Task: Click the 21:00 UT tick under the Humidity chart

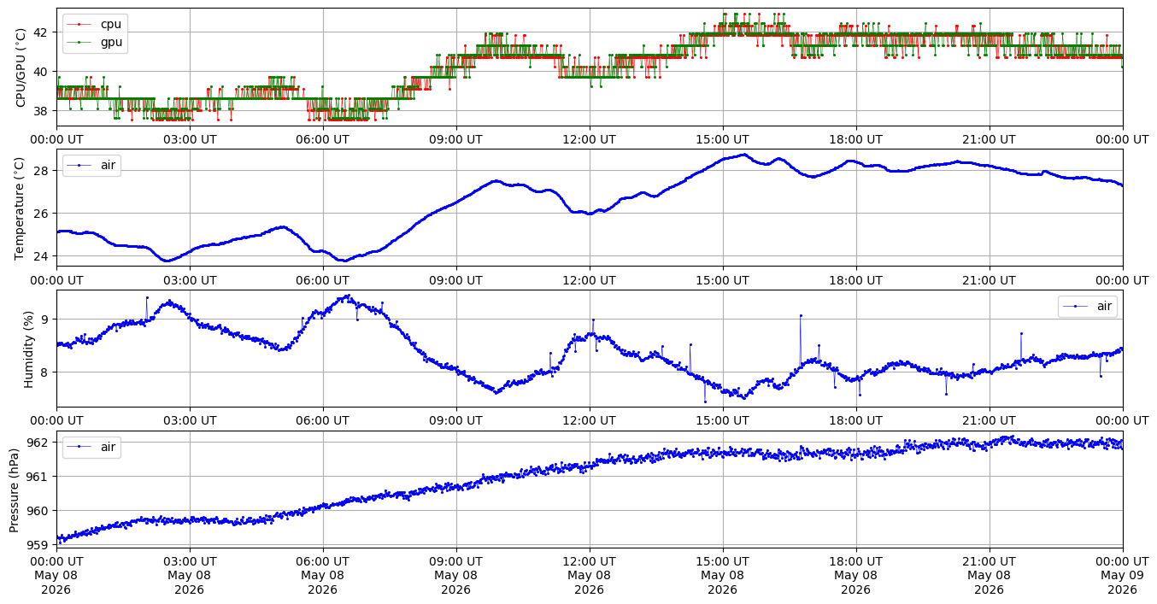Action: coord(990,420)
